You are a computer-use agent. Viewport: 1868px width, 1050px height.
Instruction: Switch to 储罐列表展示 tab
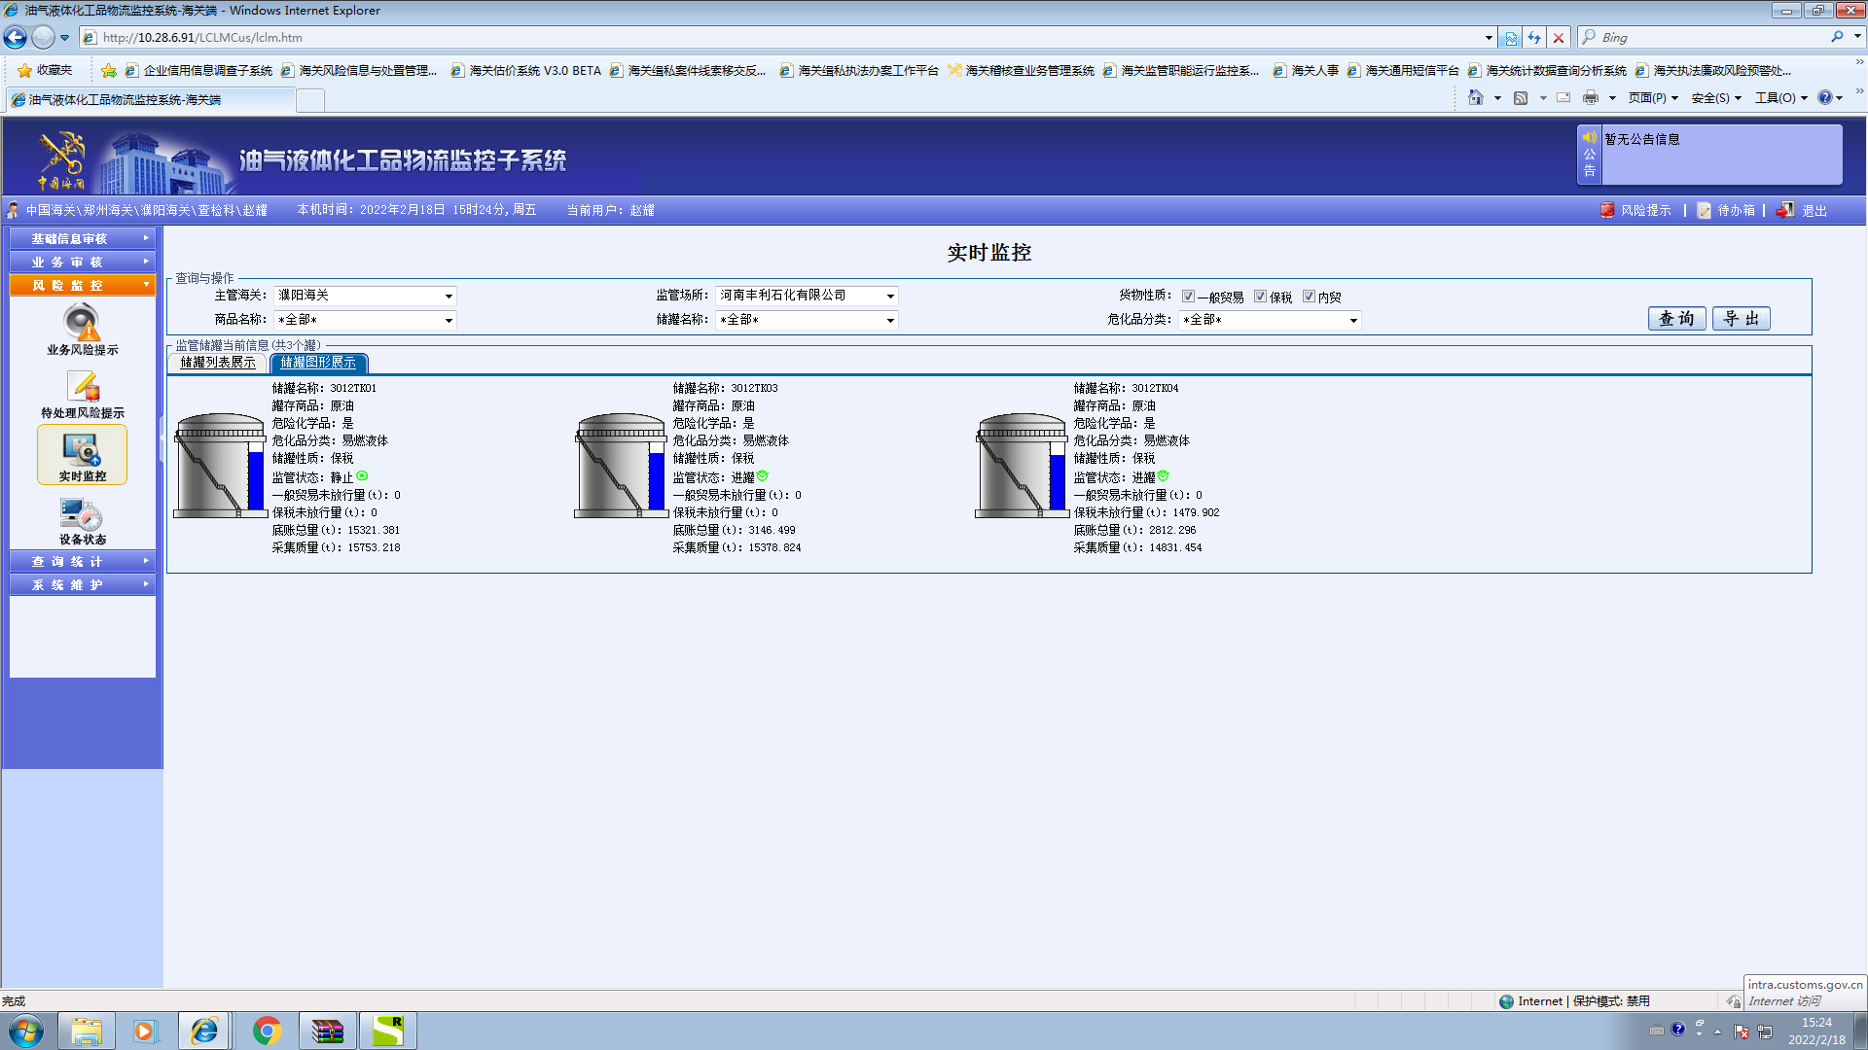click(x=218, y=363)
